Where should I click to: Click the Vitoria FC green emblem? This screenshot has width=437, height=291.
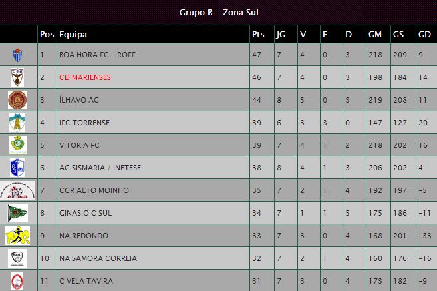pos(17,145)
